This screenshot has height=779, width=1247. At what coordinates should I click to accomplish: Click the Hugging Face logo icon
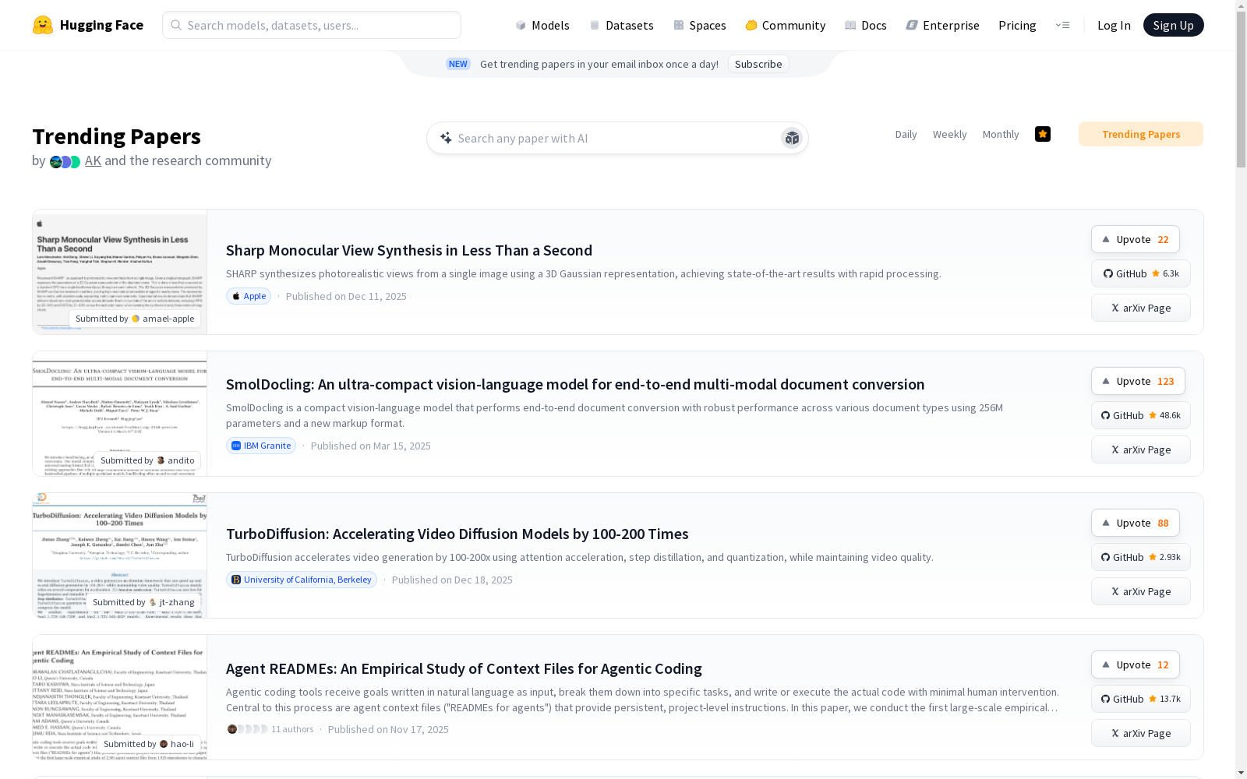tap(43, 25)
